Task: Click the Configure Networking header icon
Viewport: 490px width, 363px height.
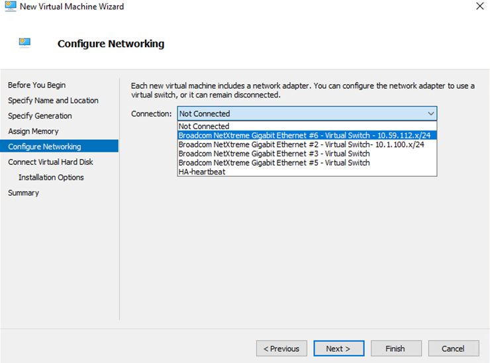Action: 25,43
